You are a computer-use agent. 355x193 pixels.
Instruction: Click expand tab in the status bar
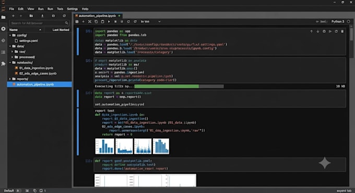(x=344, y=191)
